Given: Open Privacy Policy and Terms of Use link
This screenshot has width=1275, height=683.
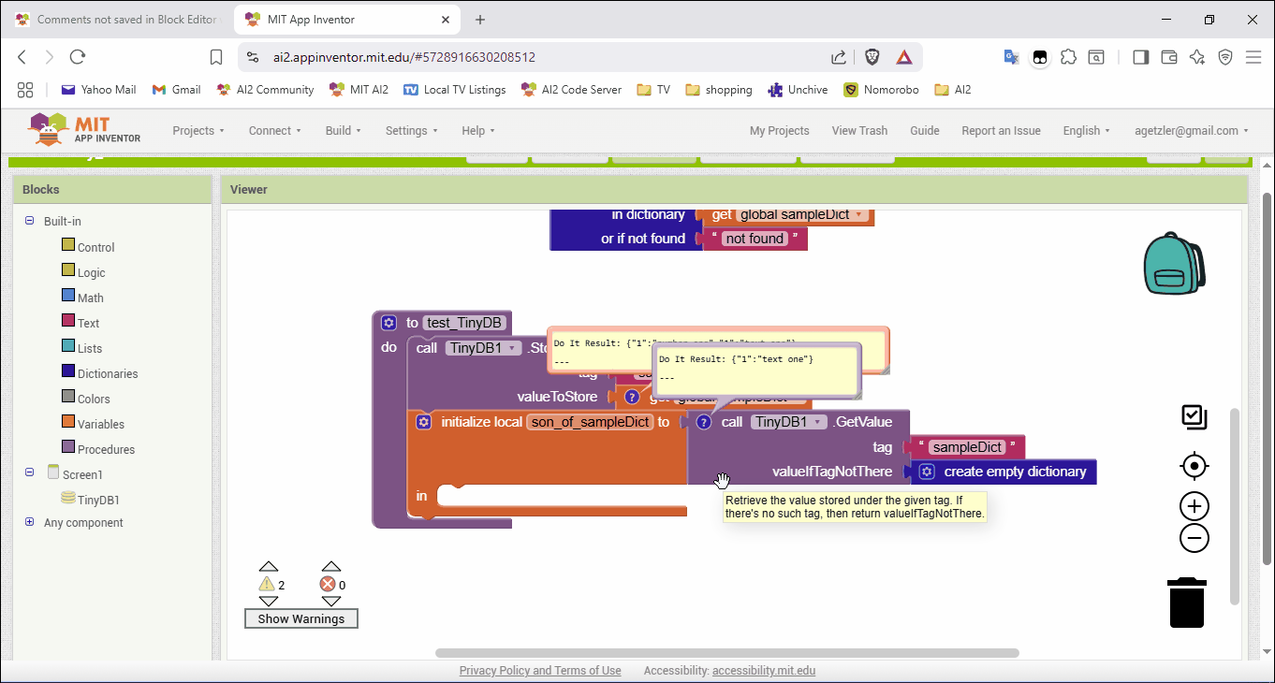Looking at the screenshot, I should [539, 671].
